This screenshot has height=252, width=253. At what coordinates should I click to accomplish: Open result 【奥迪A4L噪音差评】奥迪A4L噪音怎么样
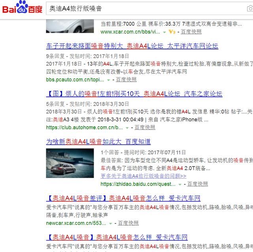point(123,198)
